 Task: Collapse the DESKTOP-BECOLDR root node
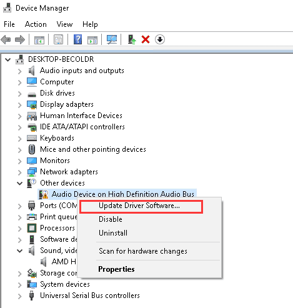(x=8, y=60)
